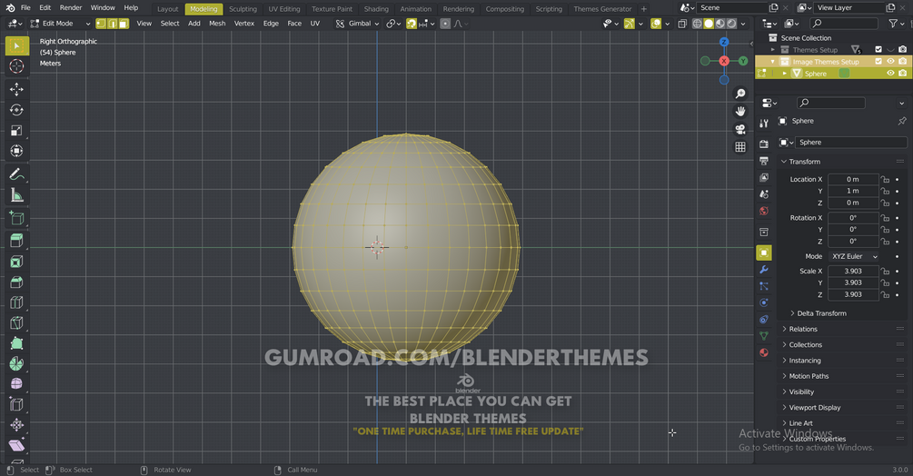Switch to rendered viewport shading
The width and height of the screenshot is (913, 476).
pyautogui.click(x=732, y=24)
